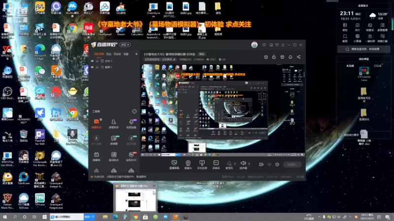Open 计算器 in the desktop assistant widget
Image resolution: width=394 pixels, height=221 pixels.
pos(358,38)
